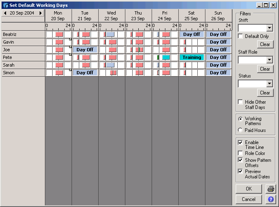Screen dimensions: 279x207
Task: Go to next week arrow
Action: pos(40,13)
